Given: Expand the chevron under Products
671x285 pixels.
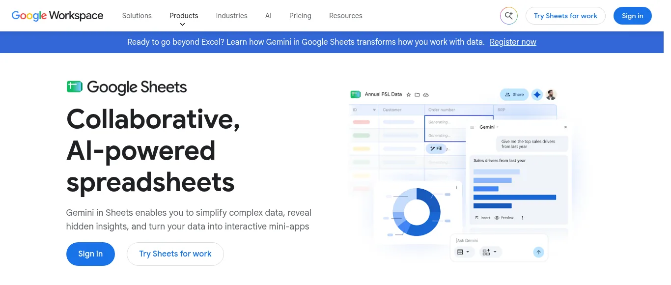Looking at the screenshot, I should tap(183, 24).
